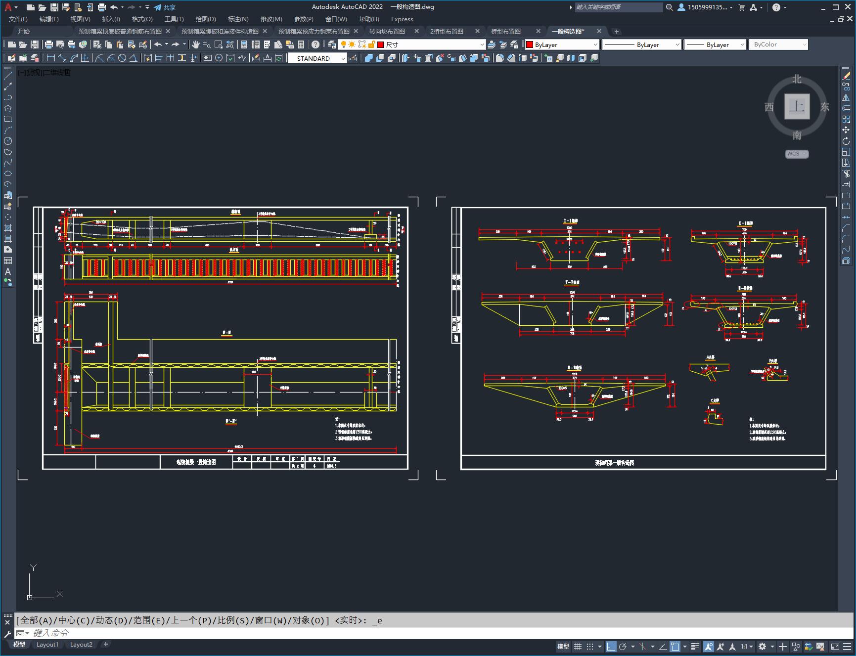Pick the Circle draw tool
Image resolution: width=856 pixels, height=656 pixels.
pos(8,141)
